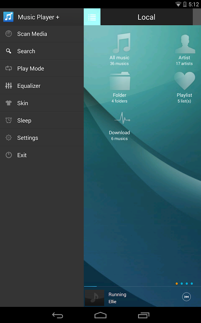Tap the Android back button

[58, 315]
